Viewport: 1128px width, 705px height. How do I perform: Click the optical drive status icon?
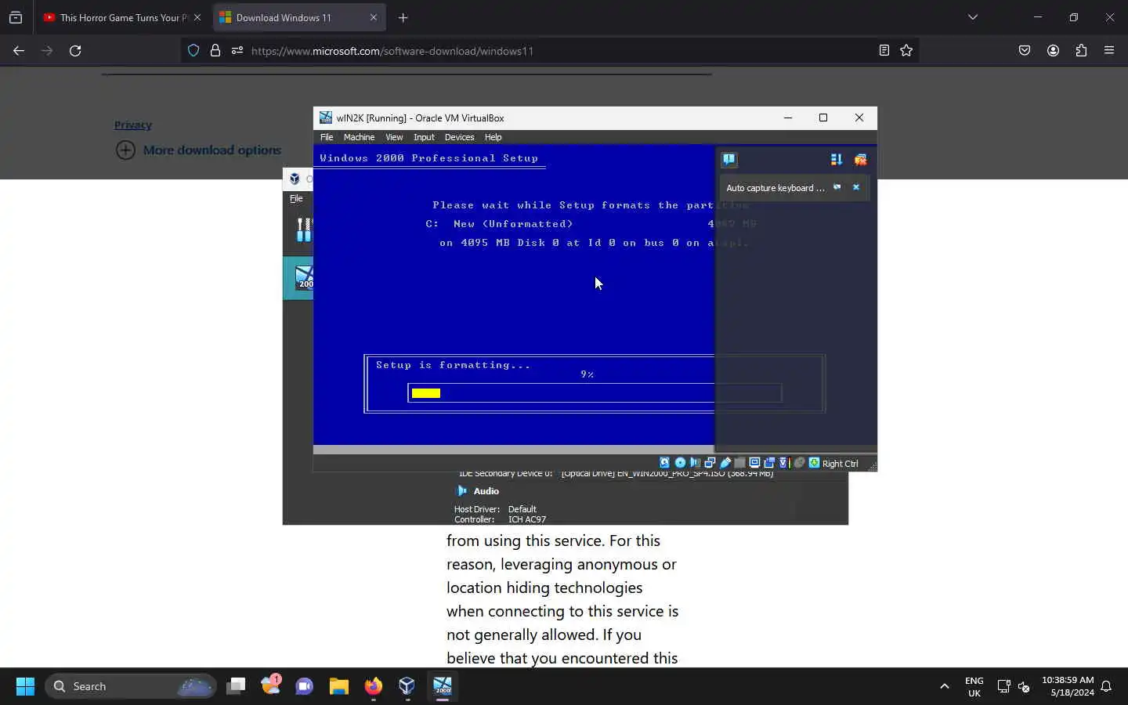tap(680, 463)
